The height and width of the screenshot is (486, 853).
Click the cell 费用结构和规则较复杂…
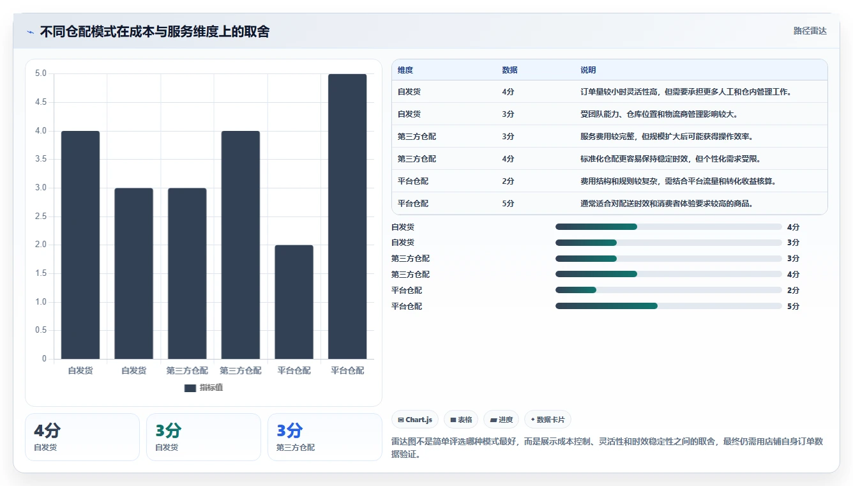(678, 181)
